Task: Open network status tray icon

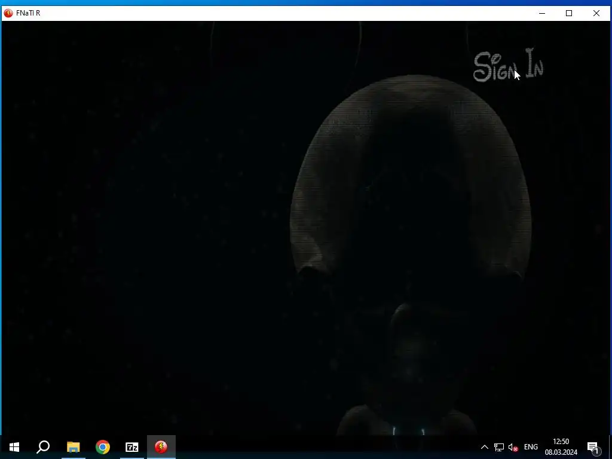Action: pos(499,447)
